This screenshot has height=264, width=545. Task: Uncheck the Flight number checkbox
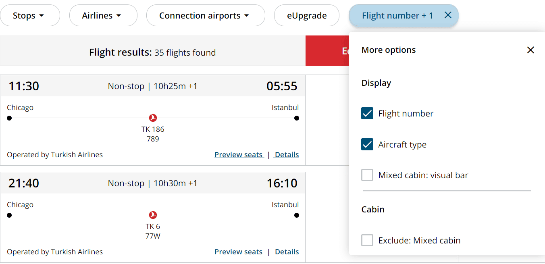pos(367,114)
